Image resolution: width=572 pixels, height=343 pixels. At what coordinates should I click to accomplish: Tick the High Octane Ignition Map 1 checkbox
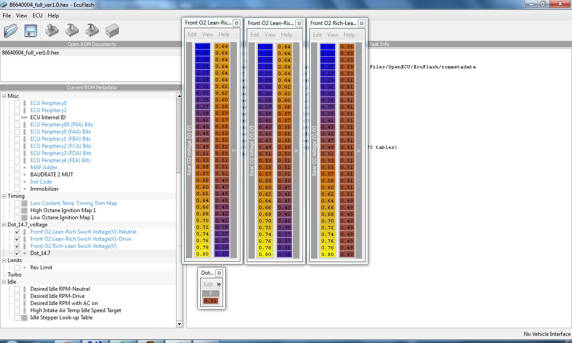click(x=17, y=210)
